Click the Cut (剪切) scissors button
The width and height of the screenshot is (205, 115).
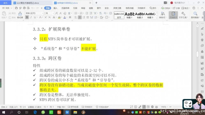tap(12, 13)
